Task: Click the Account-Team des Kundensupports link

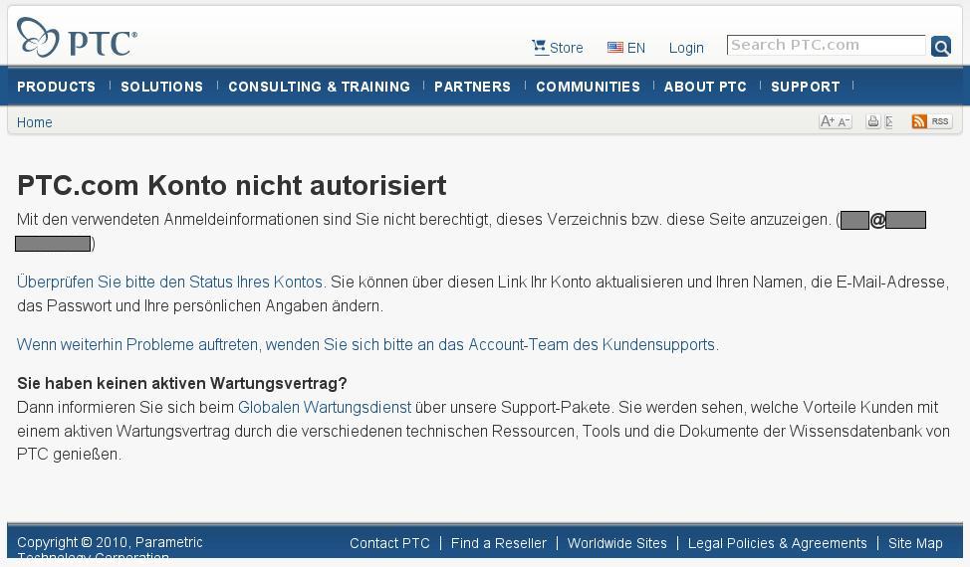Action: tap(594, 344)
